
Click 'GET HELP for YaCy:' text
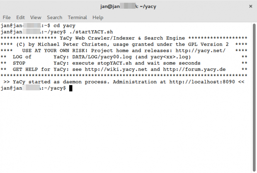point(41,69)
